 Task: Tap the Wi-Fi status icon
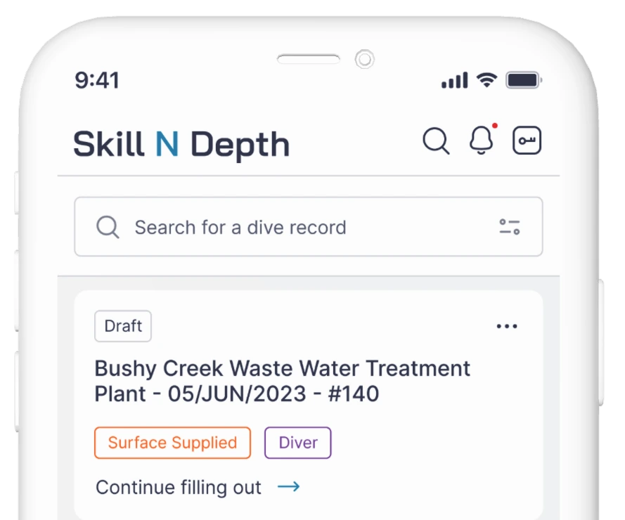coord(487,80)
